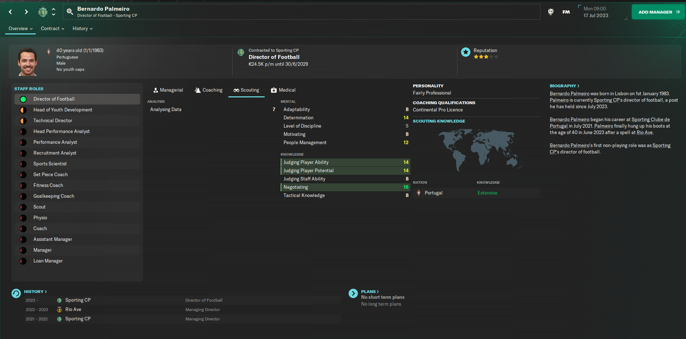Select Manager in staff roles
The height and width of the screenshot is (339, 686).
77,250
